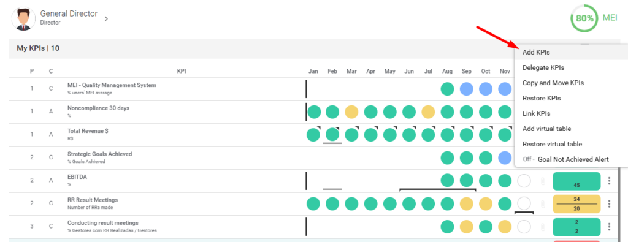The height and width of the screenshot is (242, 628).
Task: Open the RR Result Meetings KPI name
Action: (x=93, y=200)
